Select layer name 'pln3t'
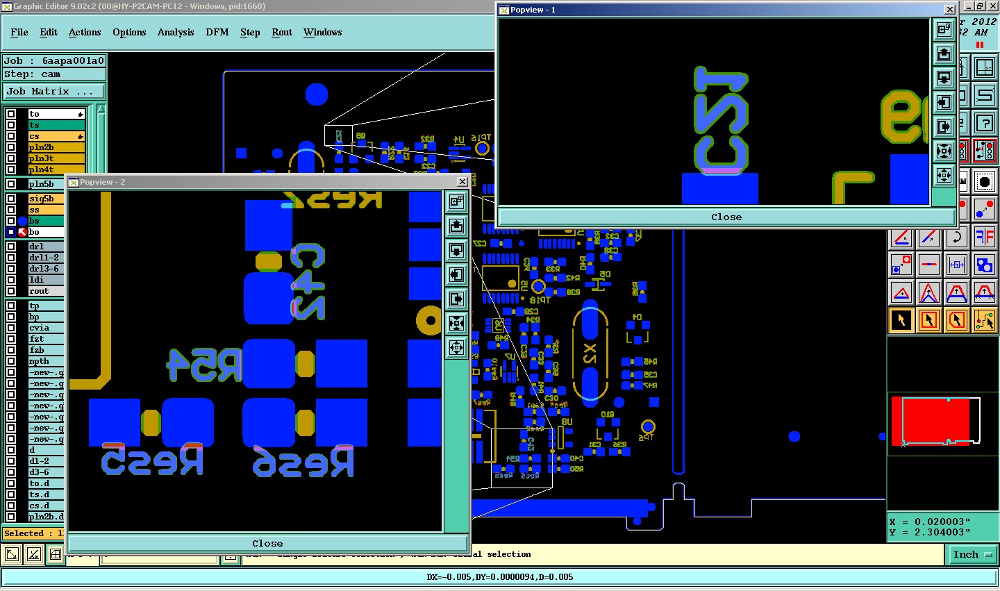The width and height of the screenshot is (1000, 591). tap(56, 158)
